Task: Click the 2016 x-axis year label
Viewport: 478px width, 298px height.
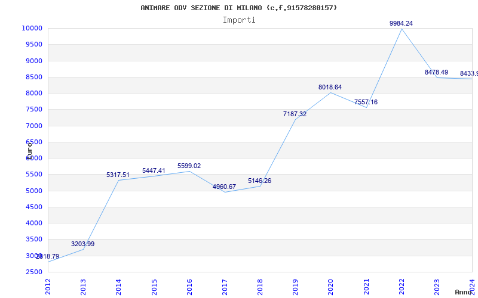Action: (x=189, y=287)
